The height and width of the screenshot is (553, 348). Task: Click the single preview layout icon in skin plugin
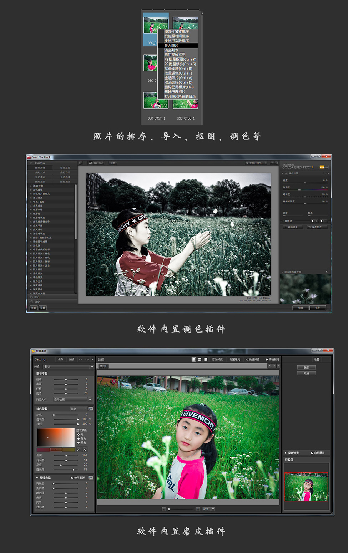click(194, 360)
